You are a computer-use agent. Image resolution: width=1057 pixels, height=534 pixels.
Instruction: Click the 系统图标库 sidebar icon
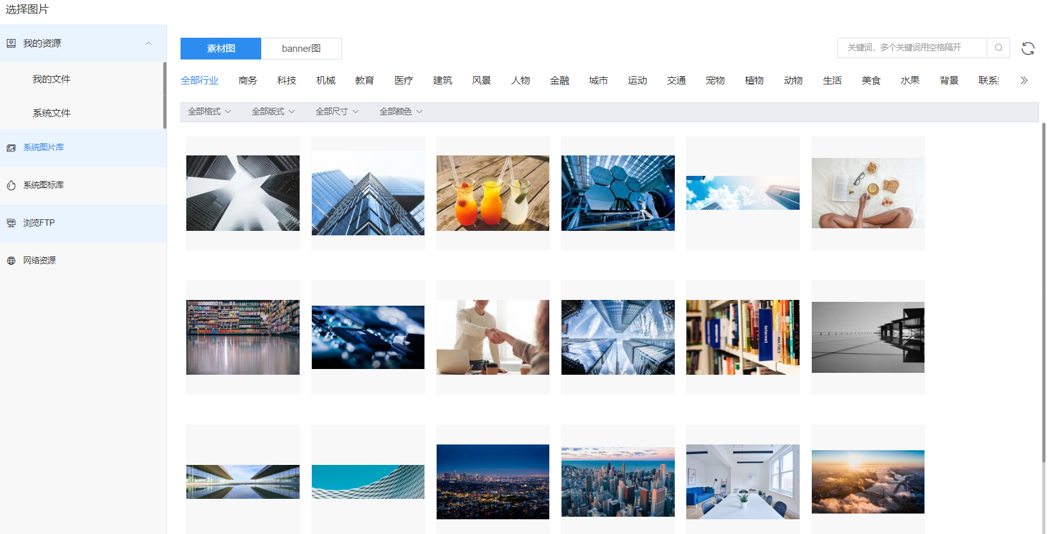(11, 185)
